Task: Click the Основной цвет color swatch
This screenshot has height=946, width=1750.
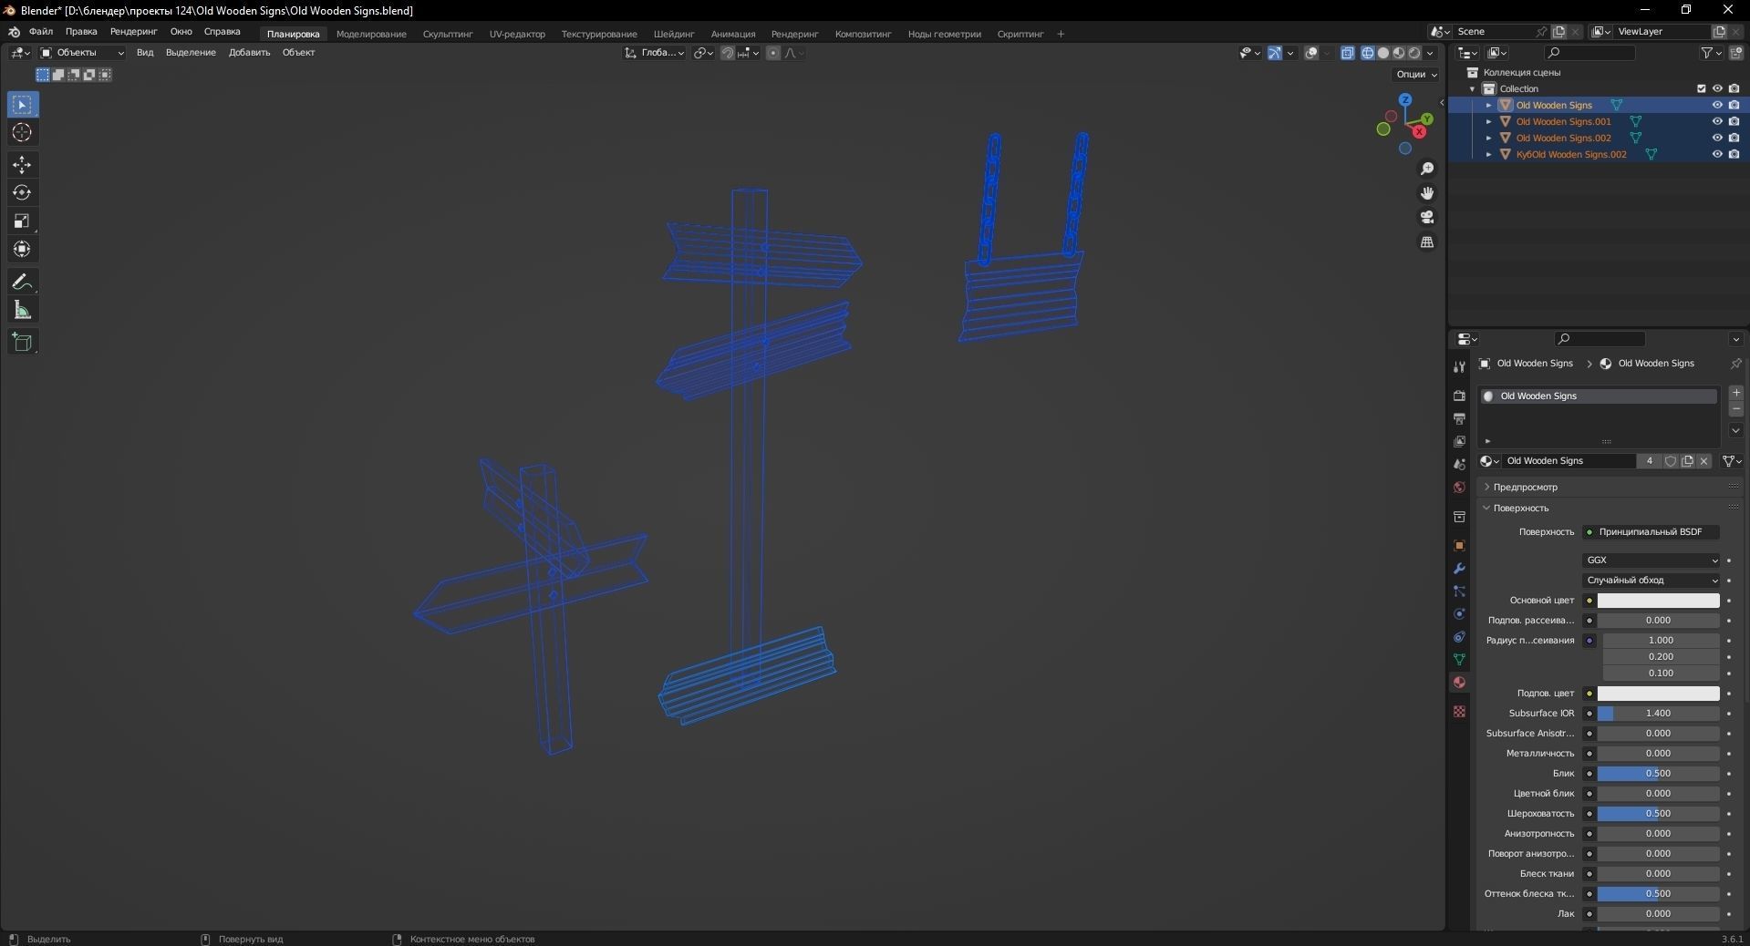Action: click(1658, 601)
